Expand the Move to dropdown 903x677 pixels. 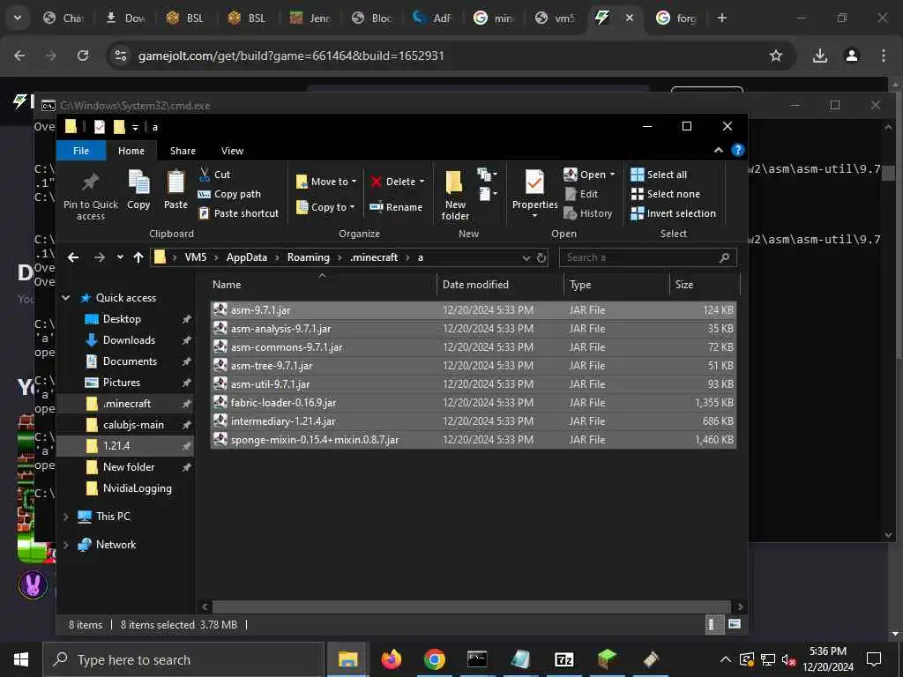[x=326, y=182]
